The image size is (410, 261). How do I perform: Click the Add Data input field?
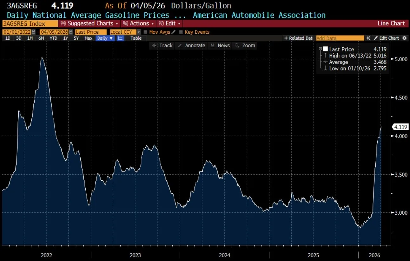340,38
